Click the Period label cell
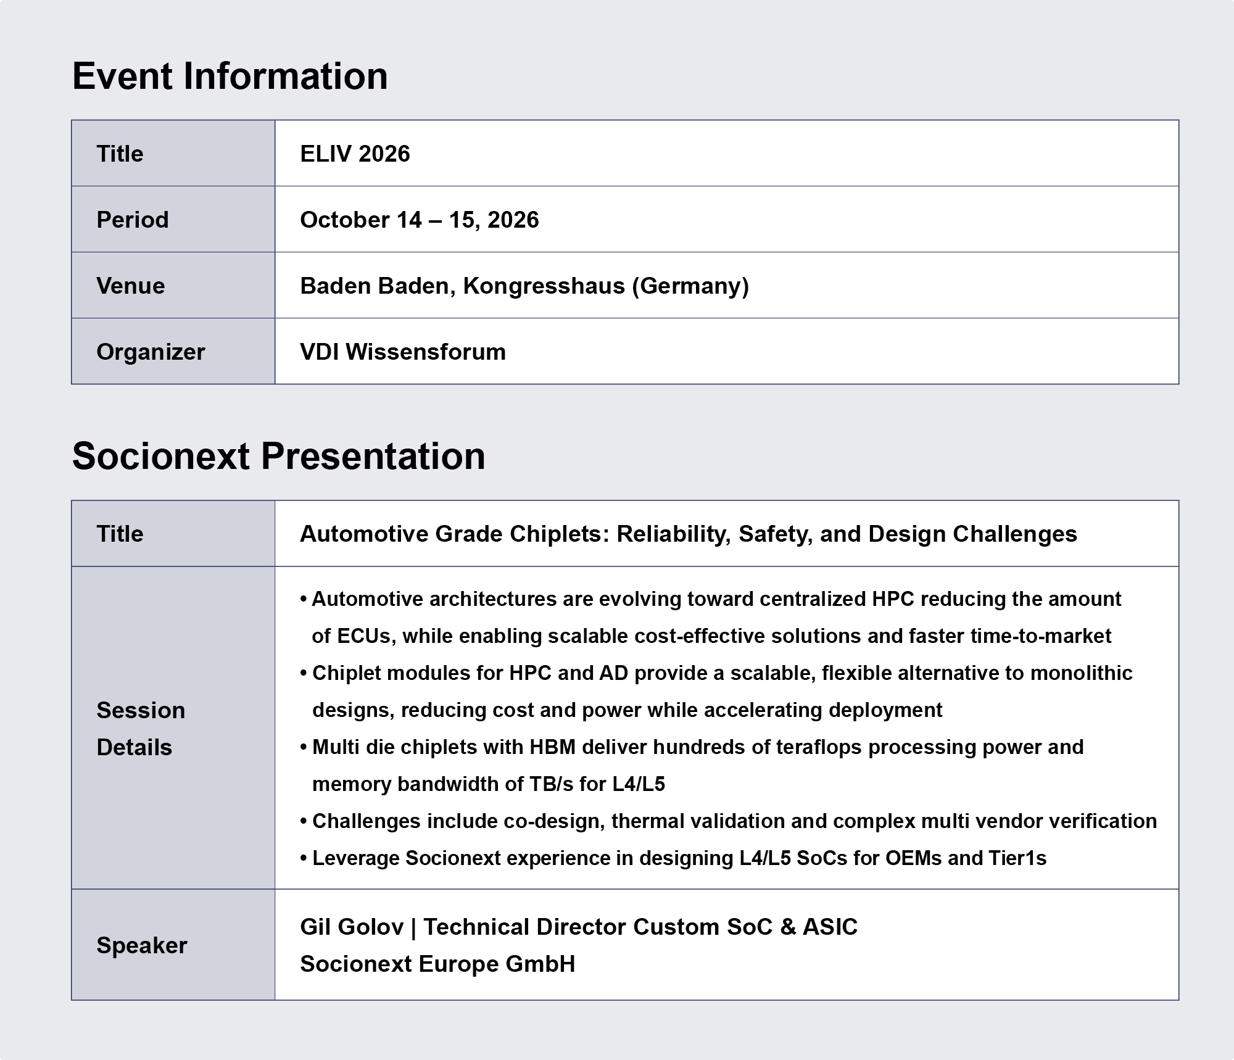 click(x=173, y=219)
